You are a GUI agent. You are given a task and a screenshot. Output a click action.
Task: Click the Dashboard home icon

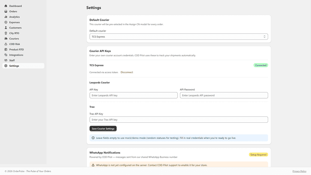coord(6,6)
